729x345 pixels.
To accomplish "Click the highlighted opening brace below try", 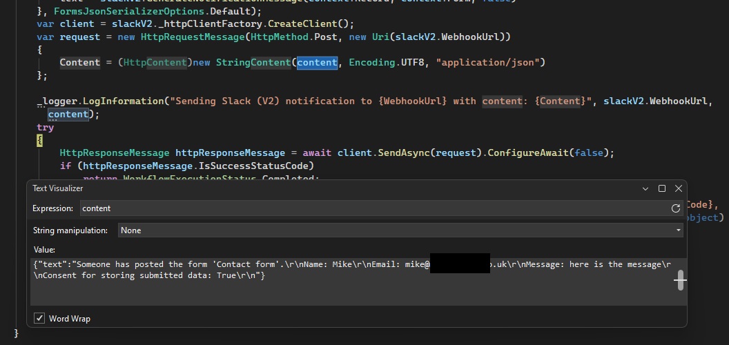I will coord(39,140).
